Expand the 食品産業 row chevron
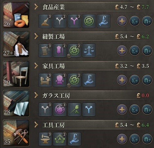154x148 pixels. point(36,7)
